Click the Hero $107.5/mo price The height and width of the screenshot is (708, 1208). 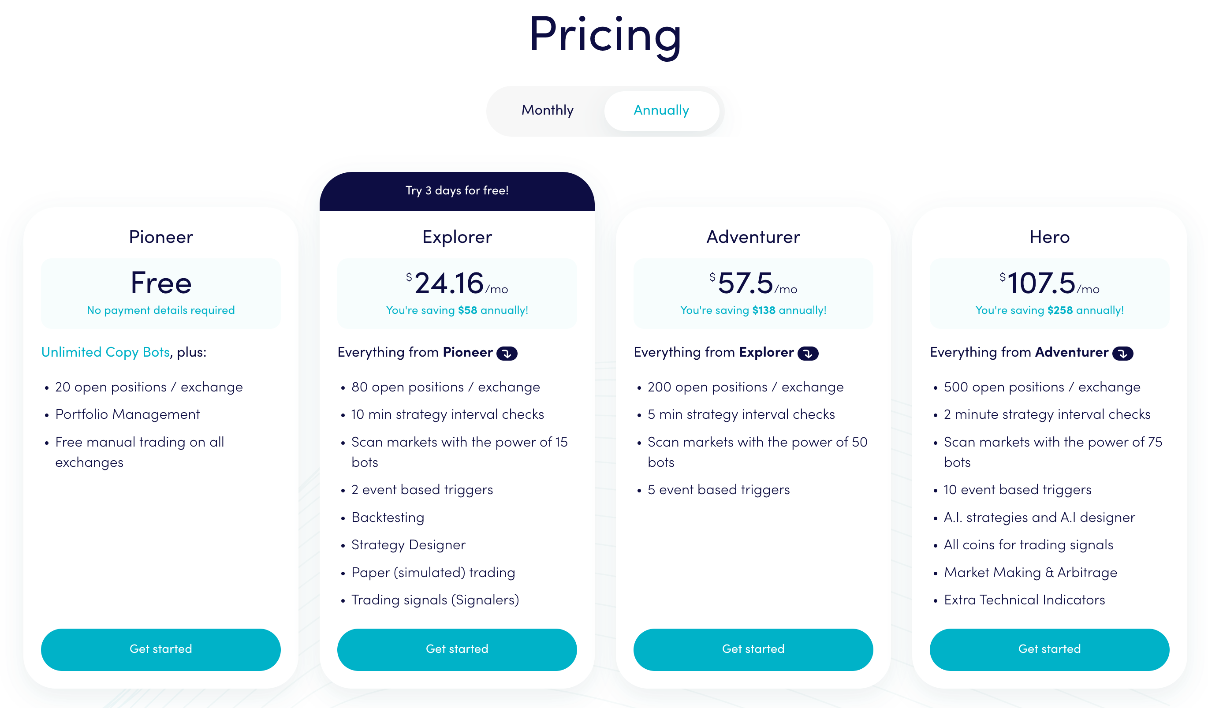pyautogui.click(x=1049, y=284)
